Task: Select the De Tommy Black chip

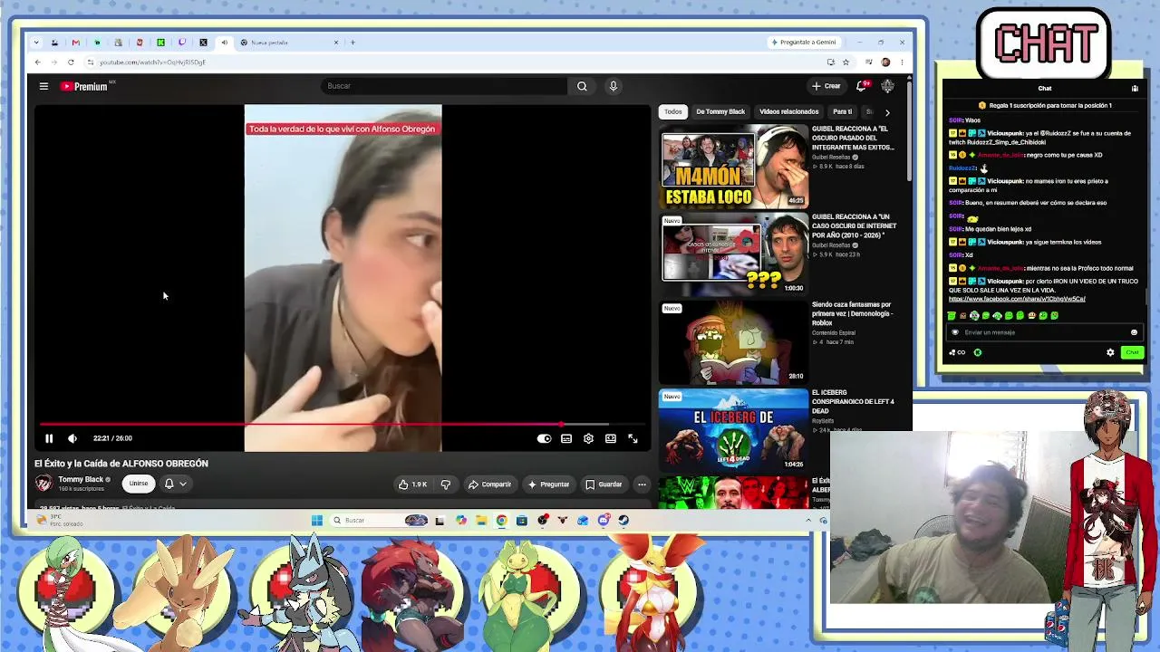Action: (x=720, y=111)
